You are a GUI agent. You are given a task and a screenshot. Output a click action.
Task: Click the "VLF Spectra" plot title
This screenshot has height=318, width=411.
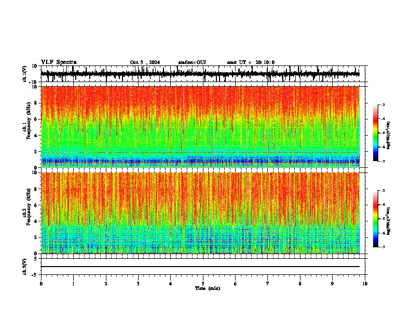pyautogui.click(x=59, y=62)
